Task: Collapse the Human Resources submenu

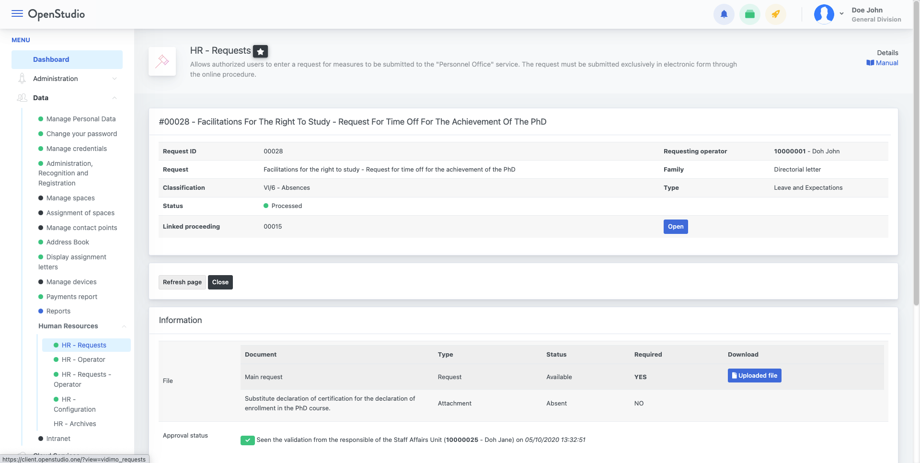Action: tap(82, 326)
